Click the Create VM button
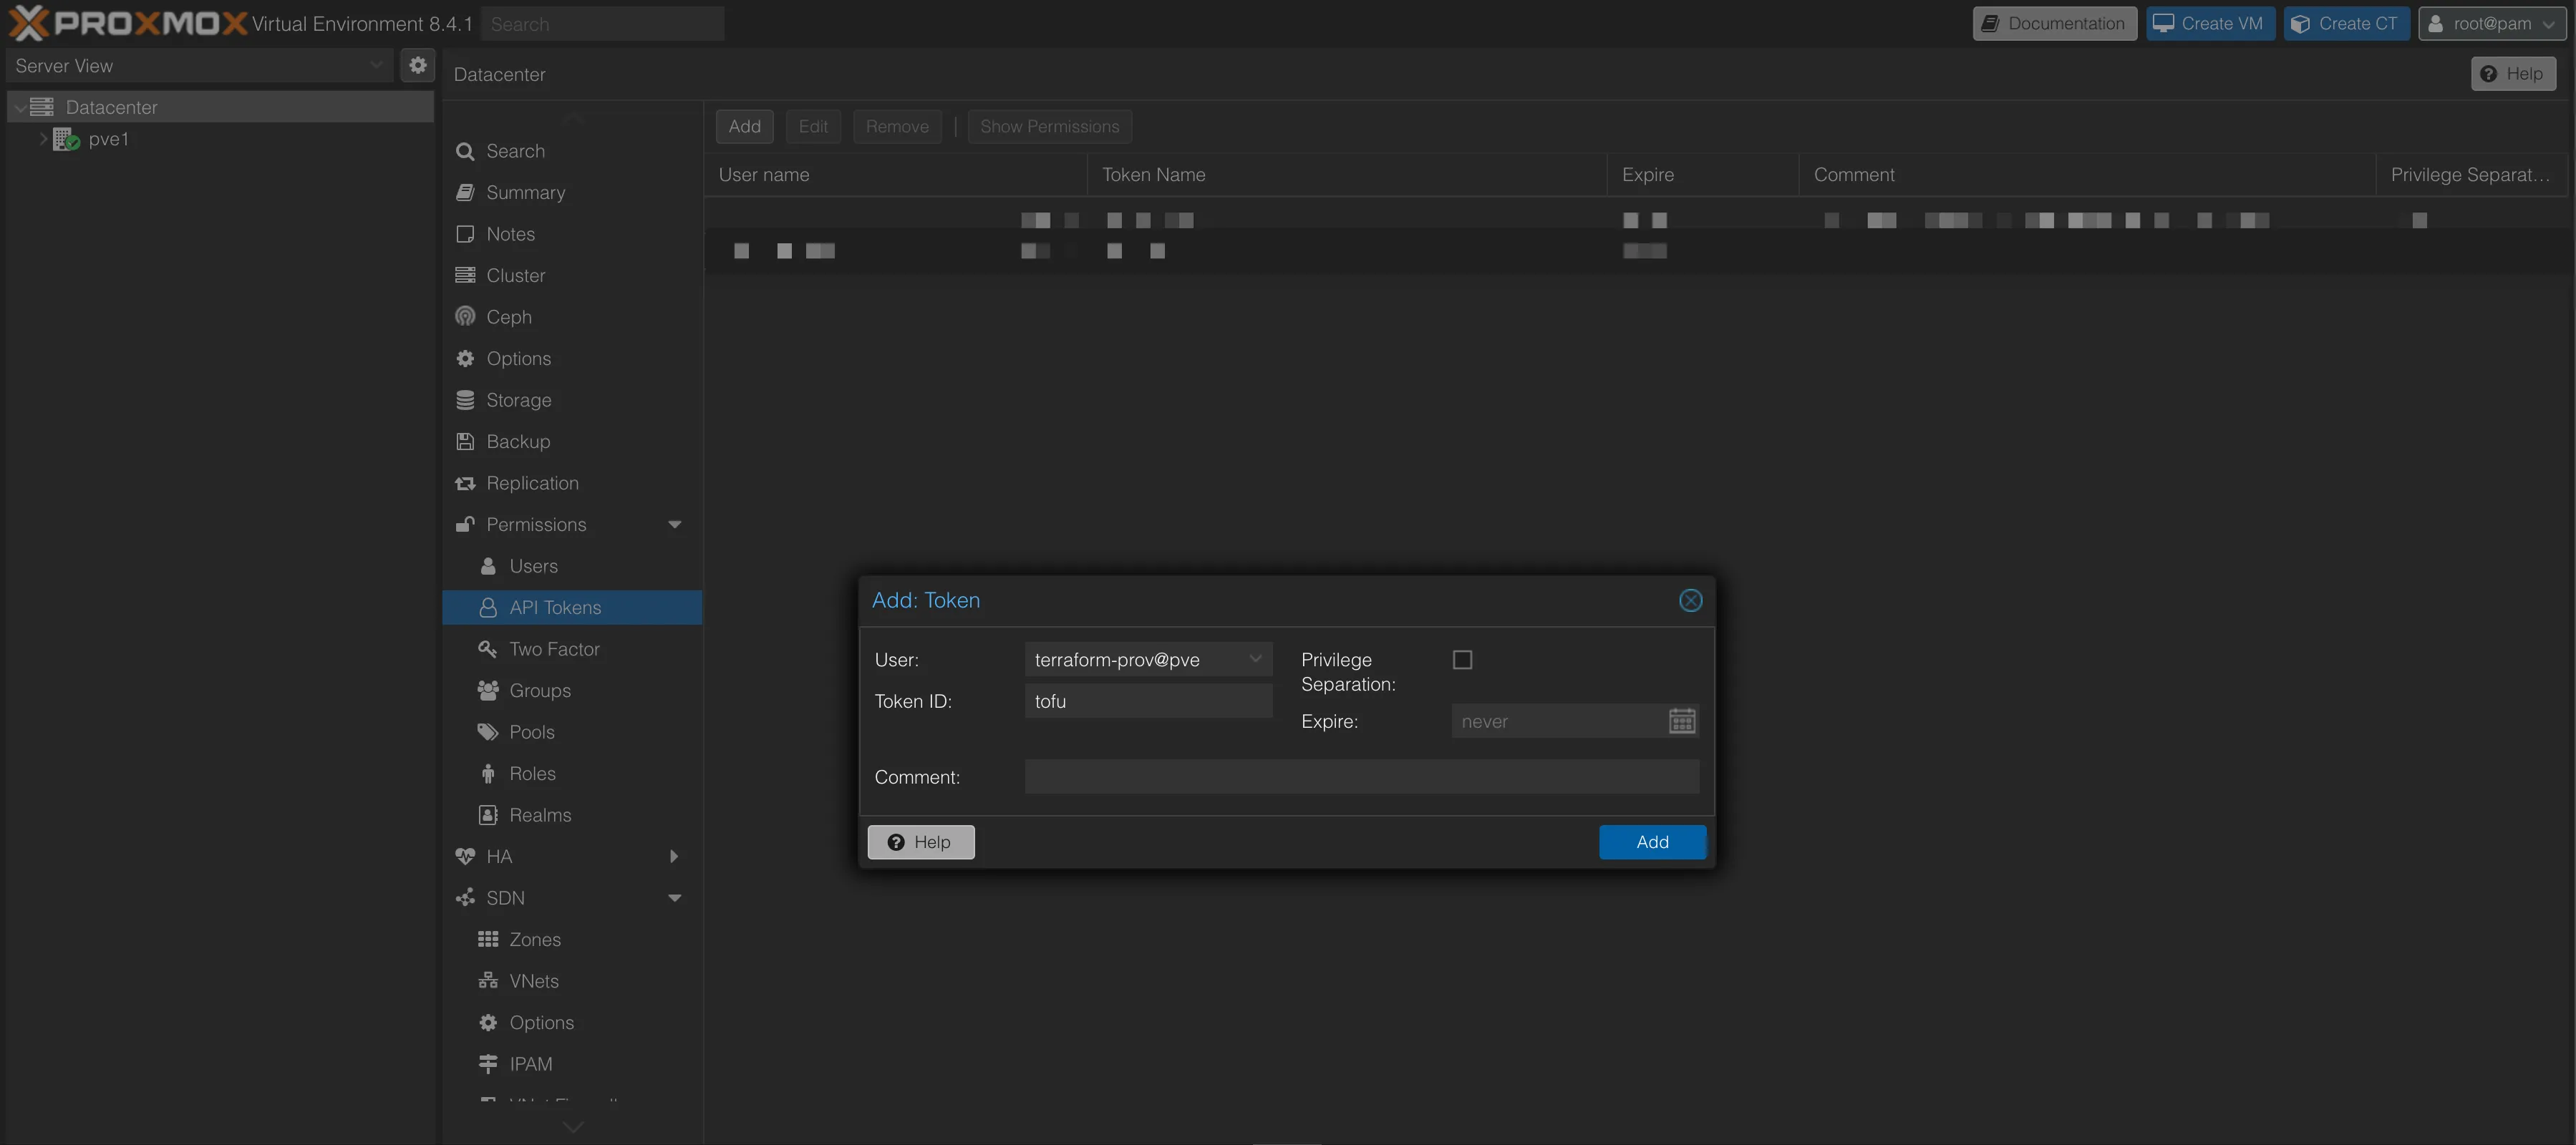Image resolution: width=2576 pixels, height=1145 pixels. point(2210,23)
